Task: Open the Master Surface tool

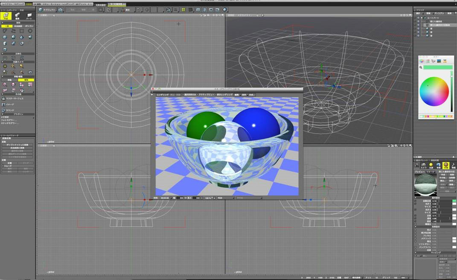Action: click(x=12, y=99)
